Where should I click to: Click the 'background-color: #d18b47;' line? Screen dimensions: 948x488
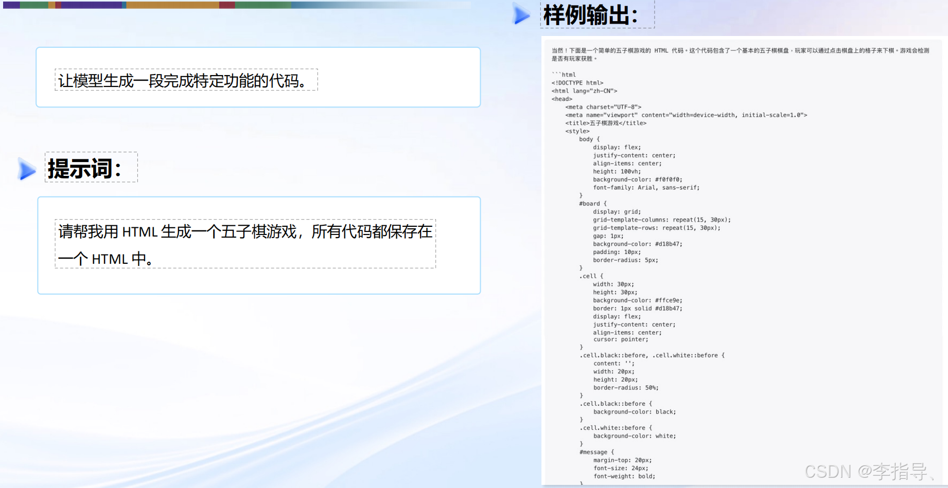pos(638,244)
